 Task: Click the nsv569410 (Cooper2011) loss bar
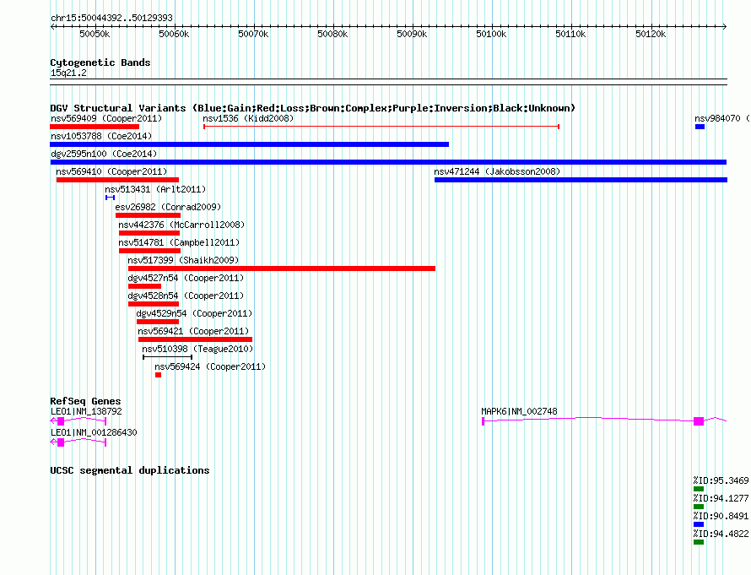(117, 180)
